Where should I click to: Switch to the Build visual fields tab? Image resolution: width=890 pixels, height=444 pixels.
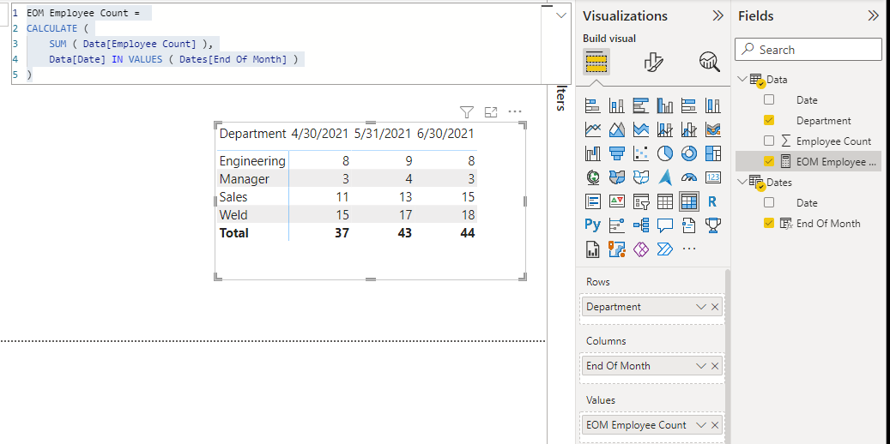pos(596,61)
